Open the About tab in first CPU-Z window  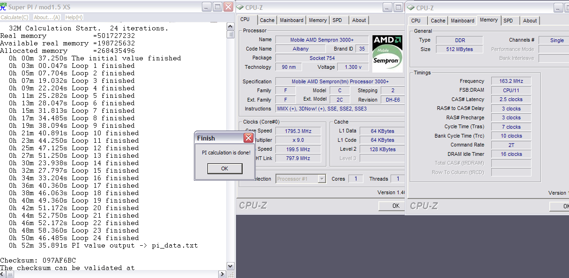coord(359,20)
